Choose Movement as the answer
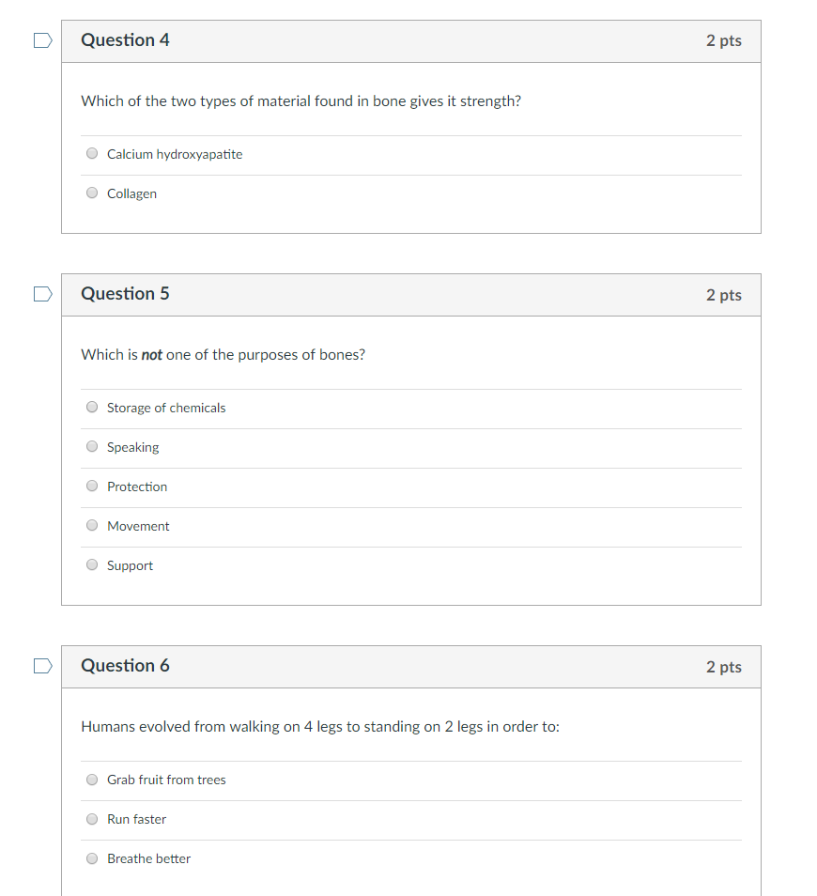The width and height of the screenshot is (817, 896). click(92, 525)
